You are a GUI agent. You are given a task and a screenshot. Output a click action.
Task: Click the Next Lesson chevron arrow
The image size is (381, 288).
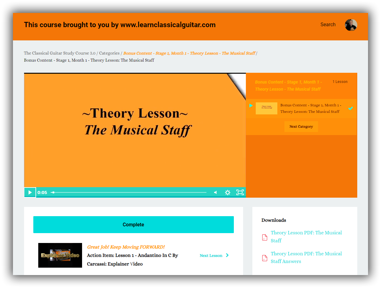click(227, 255)
